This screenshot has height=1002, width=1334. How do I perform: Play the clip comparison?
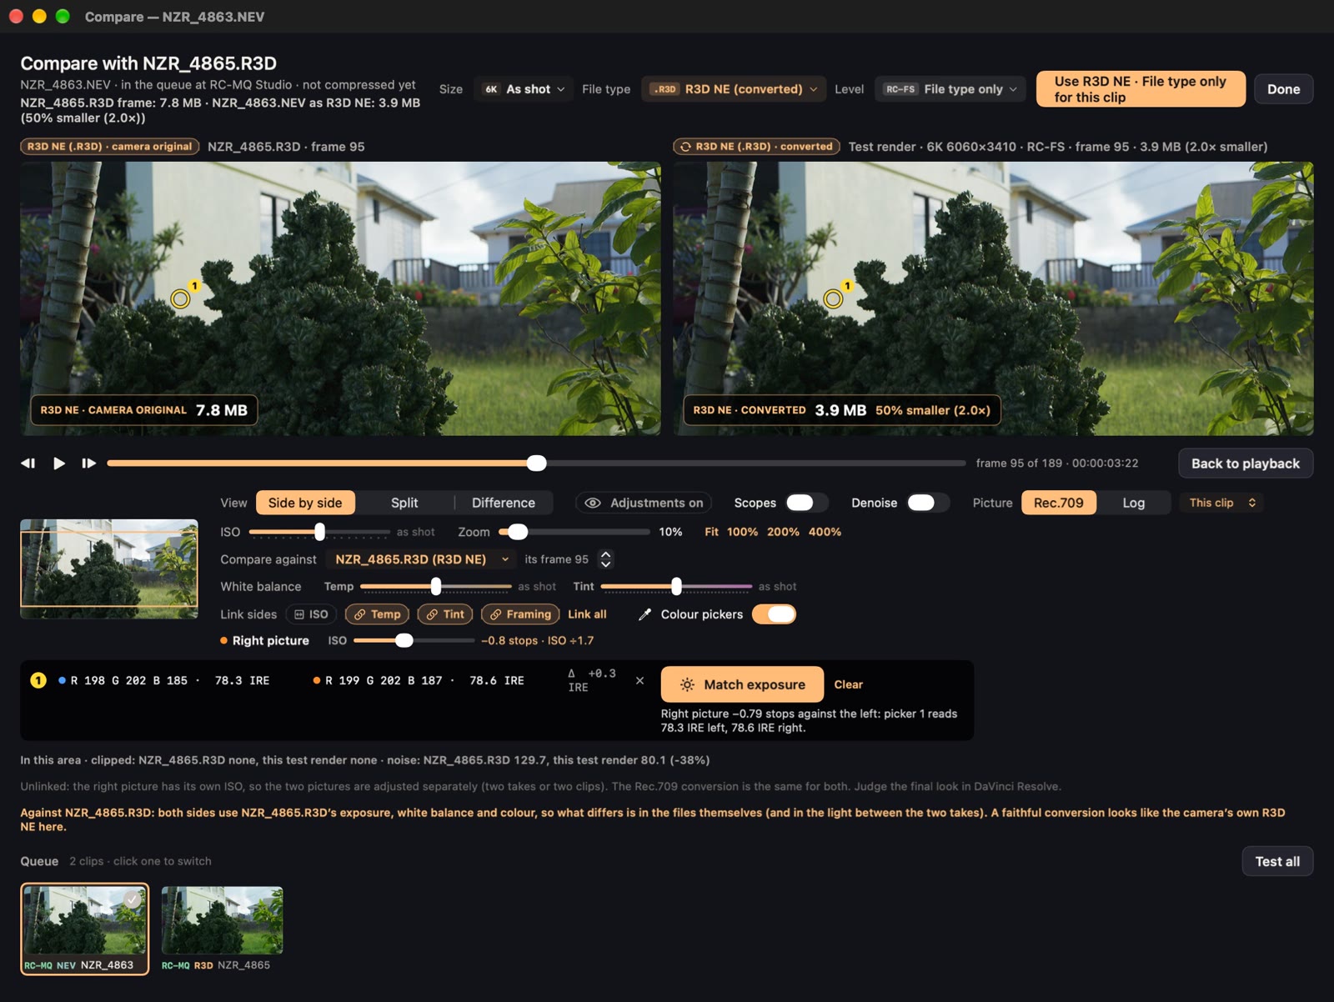(59, 463)
